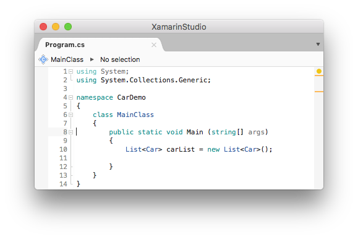The image size is (358, 239).
Task: Open the tab list dropdown arrow
Action: (x=318, y=44)
